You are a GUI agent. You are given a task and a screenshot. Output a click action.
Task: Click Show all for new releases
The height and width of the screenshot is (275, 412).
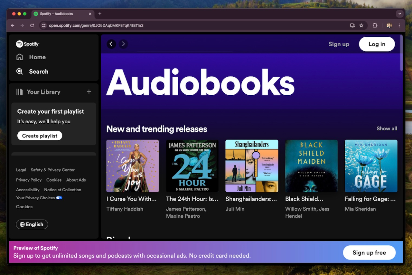pos(387,128)
